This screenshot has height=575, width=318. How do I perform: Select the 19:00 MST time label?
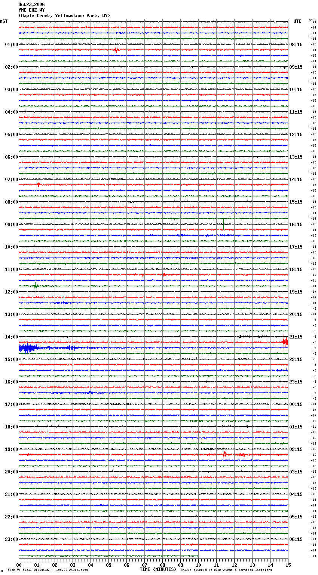(x=12, y=449)
